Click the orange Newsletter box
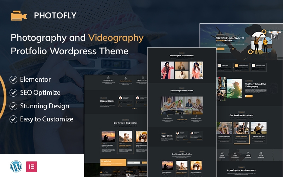The width and height of the screenshot is (283, 177). [113, 162]
